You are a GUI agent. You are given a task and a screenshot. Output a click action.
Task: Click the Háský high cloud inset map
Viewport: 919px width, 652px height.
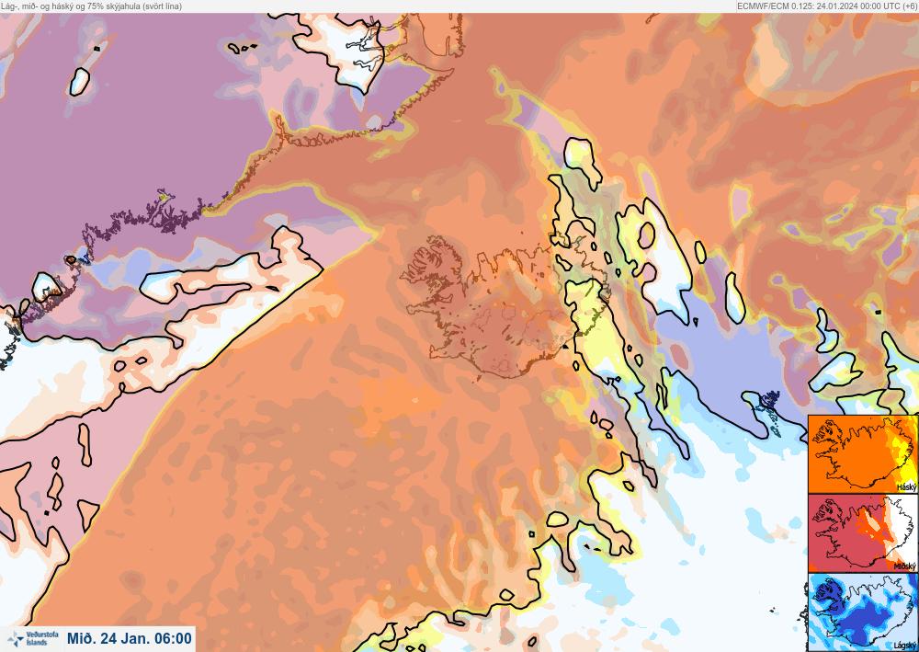point(863,454)
